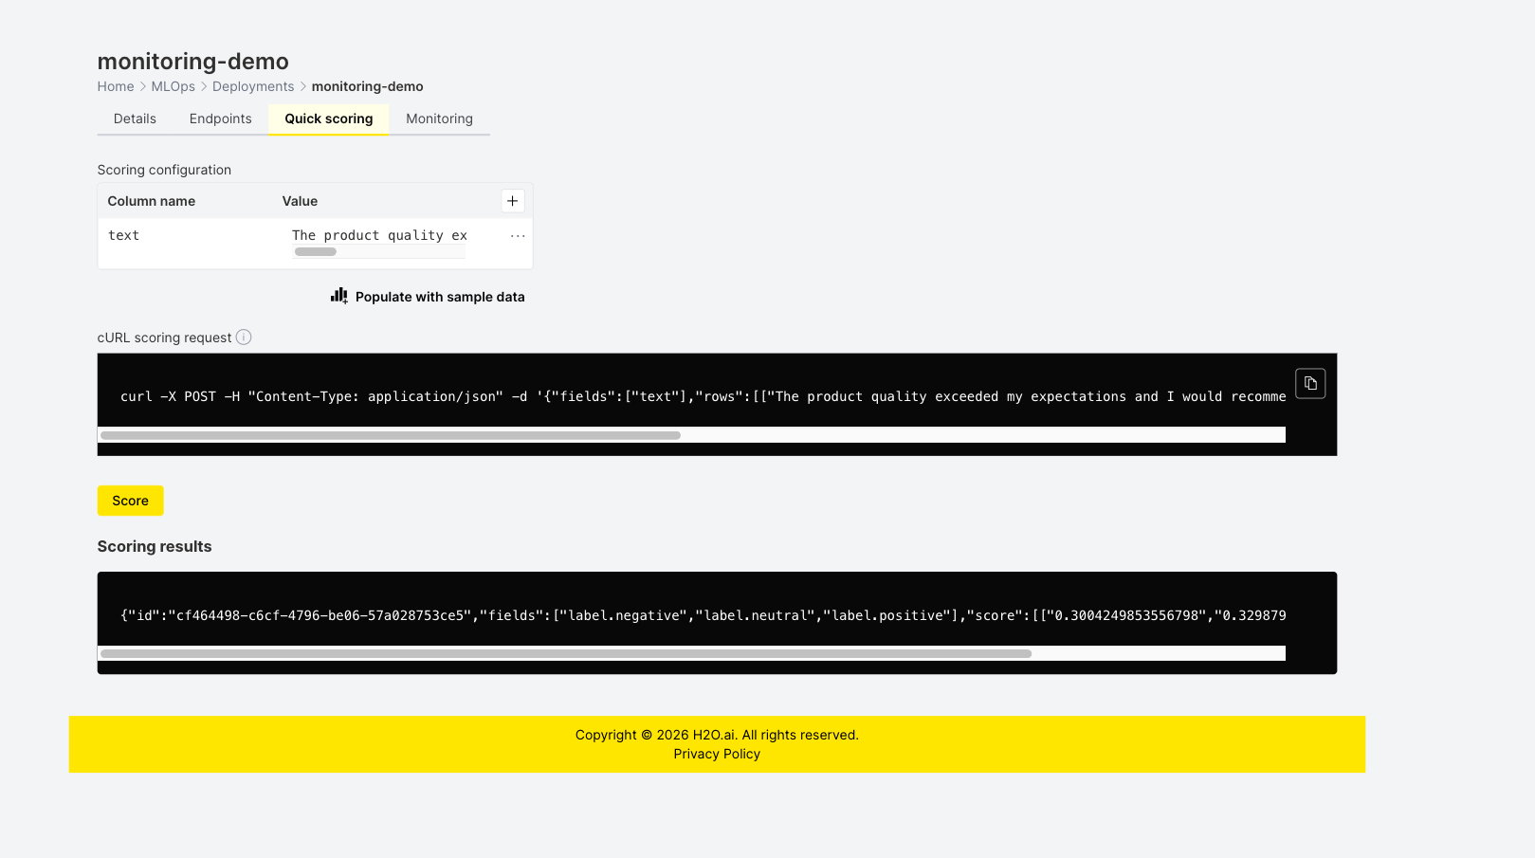
Task: Click the bar chart icon beside Populate with sample data
Action: click(x=338, y=296)
